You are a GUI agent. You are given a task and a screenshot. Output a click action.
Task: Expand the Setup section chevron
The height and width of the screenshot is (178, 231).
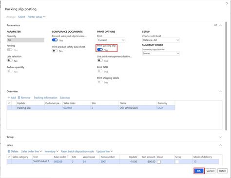click(220, 137)
